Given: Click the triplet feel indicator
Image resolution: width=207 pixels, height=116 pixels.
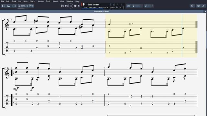Looking at the screenshot, I should 112,8.
